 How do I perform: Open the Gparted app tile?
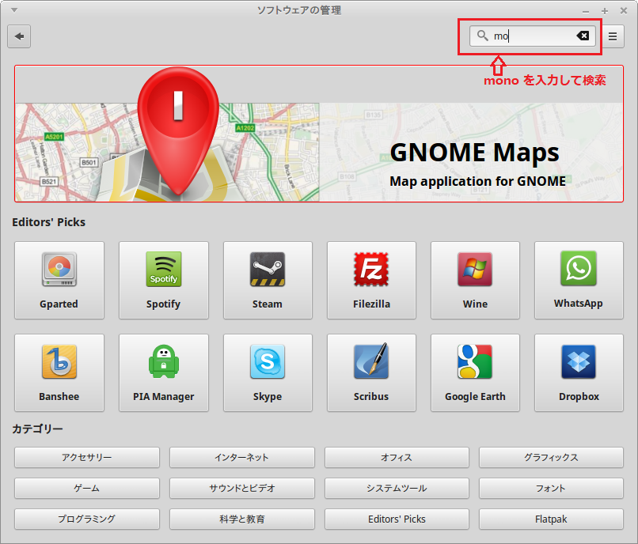point(59,280)
